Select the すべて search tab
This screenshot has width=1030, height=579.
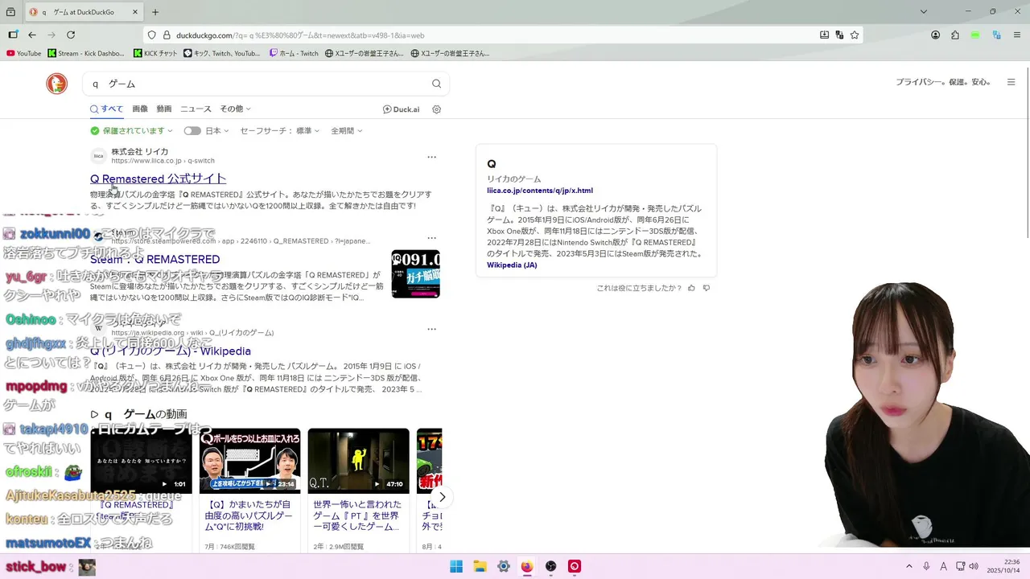[x=106, y=109]
